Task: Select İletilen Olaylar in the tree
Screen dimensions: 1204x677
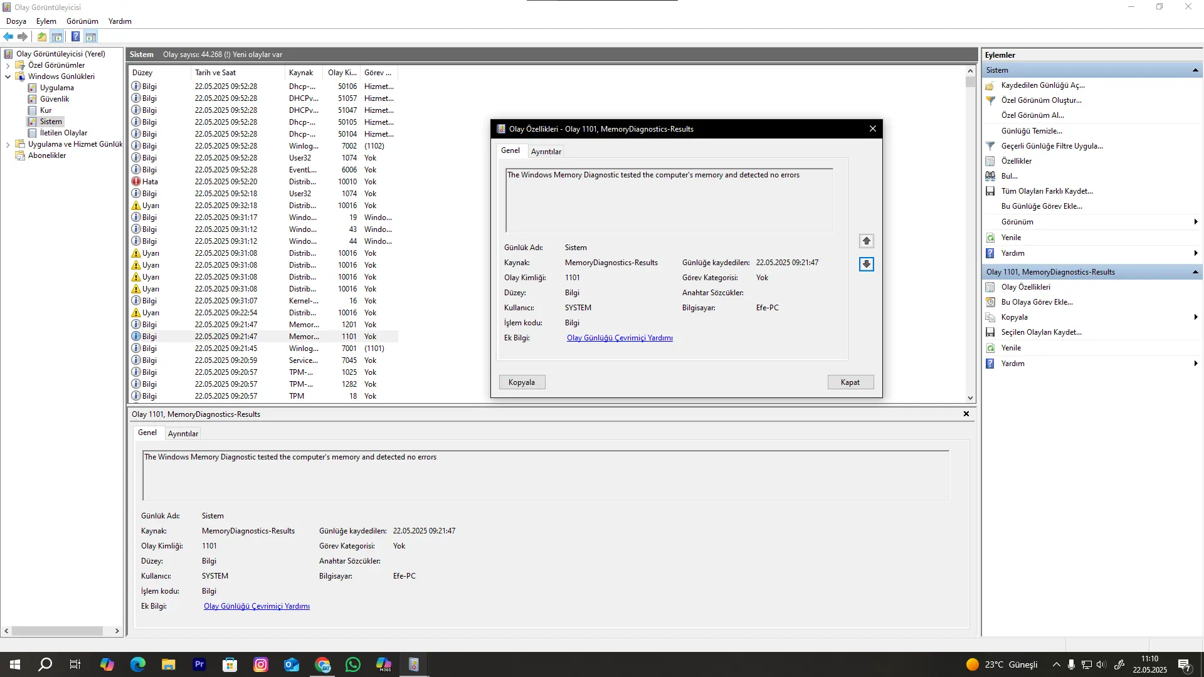Action: 63,133
